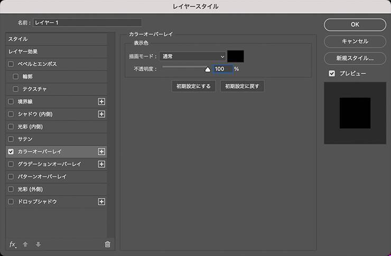Select レイヤー効果 in the left list

pos(23,52)
